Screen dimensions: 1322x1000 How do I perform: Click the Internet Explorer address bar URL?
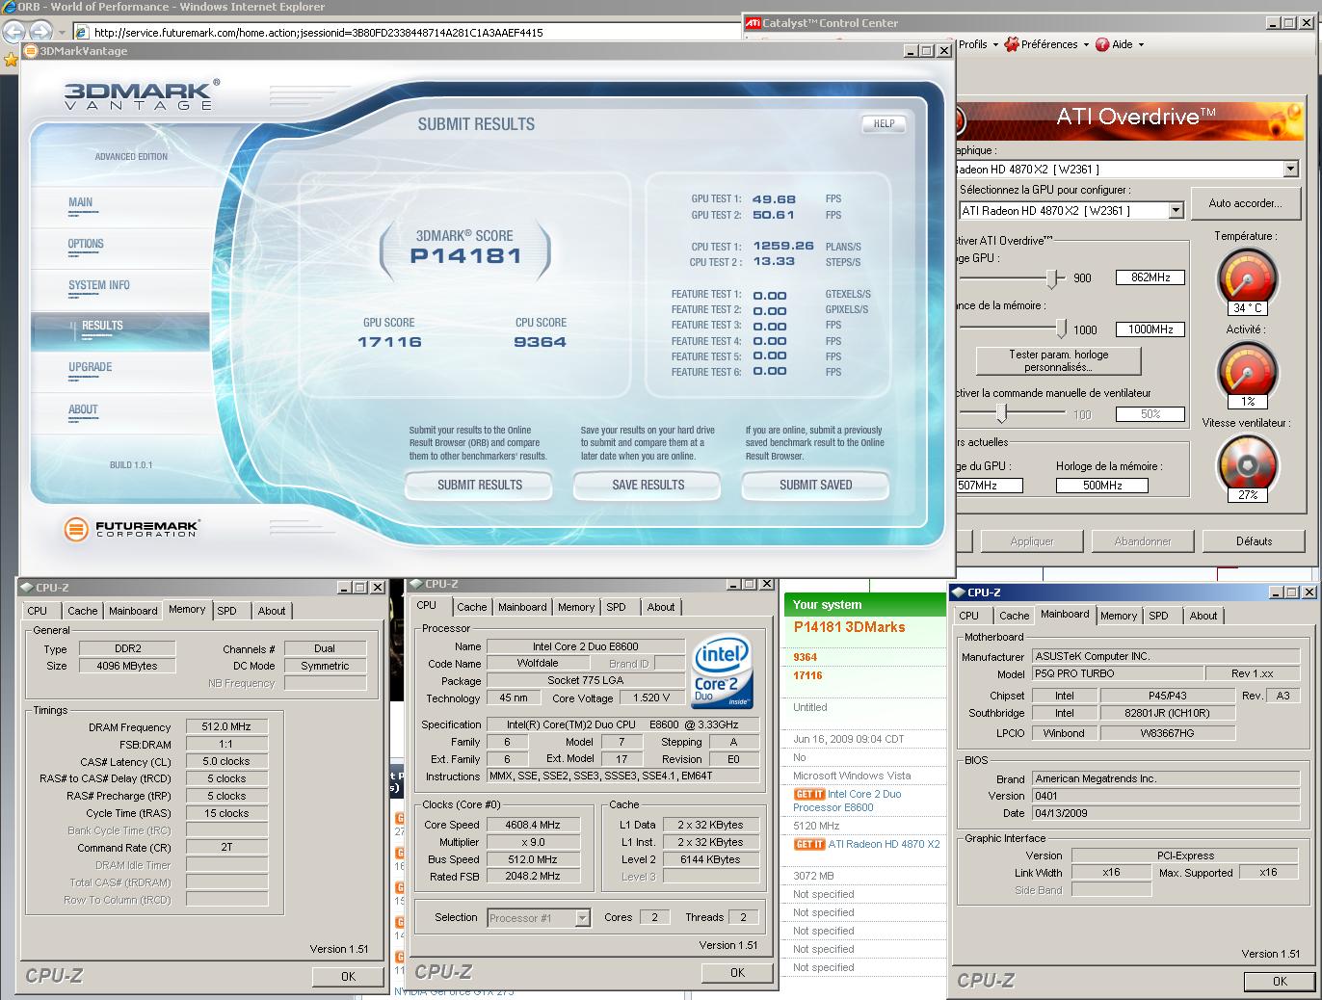click(318, 32)
